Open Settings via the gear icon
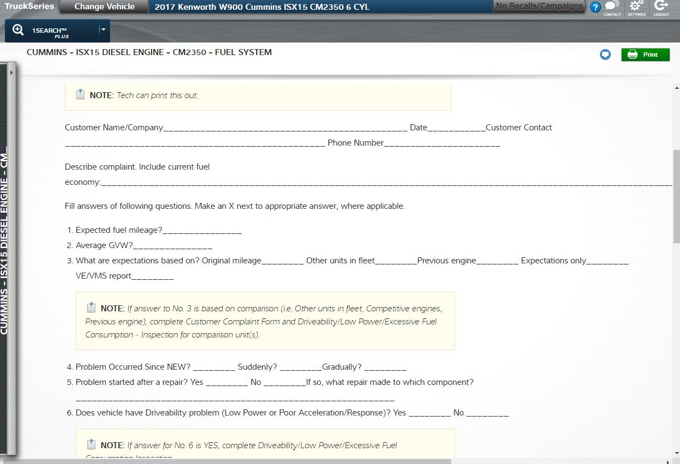680x464 pixels. tap(636, 7)
